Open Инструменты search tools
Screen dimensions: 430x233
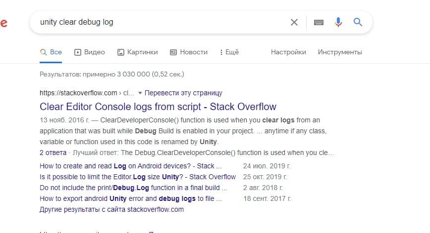(x=340, y=52)
